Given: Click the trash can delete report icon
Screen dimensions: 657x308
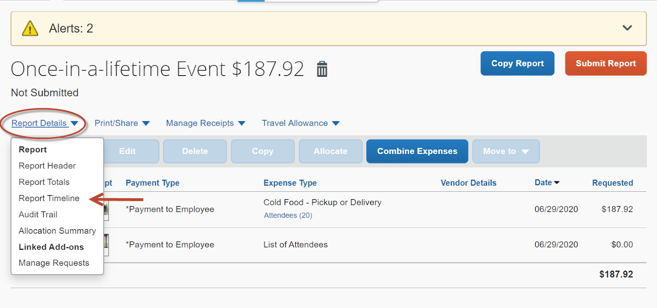Looking at the screenshot, I should (322, 69).
